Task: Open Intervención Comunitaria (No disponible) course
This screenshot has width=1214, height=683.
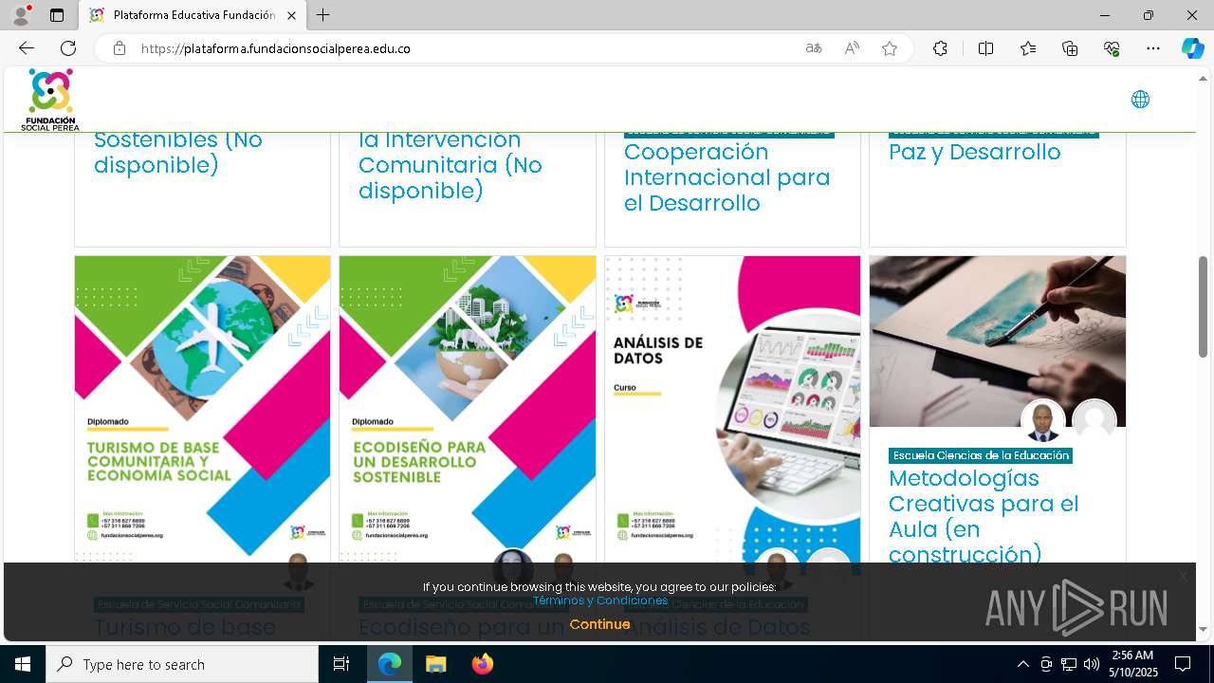Action: [451, 165]
